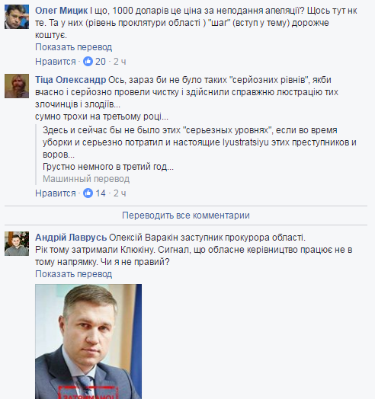Open timestamp 2 ч on Тіца Олександр's comment

click(120, 193)
